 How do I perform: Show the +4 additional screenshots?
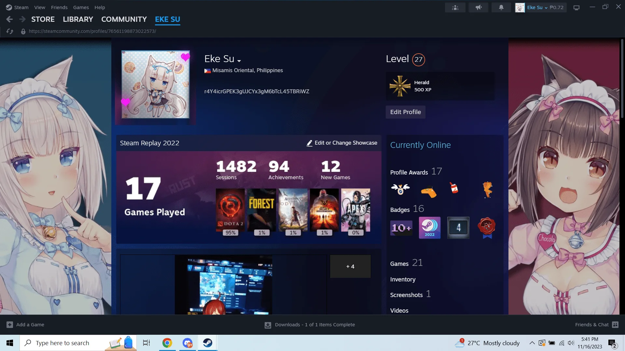pos(350,266)
